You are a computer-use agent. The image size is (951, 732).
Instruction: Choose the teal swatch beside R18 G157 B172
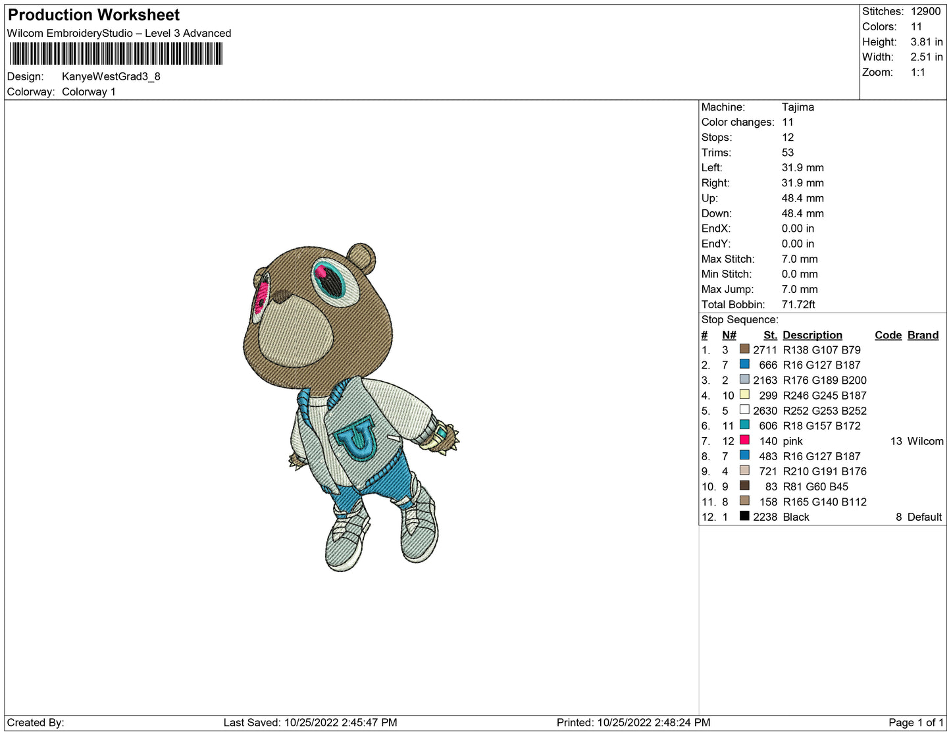[744, 425]
